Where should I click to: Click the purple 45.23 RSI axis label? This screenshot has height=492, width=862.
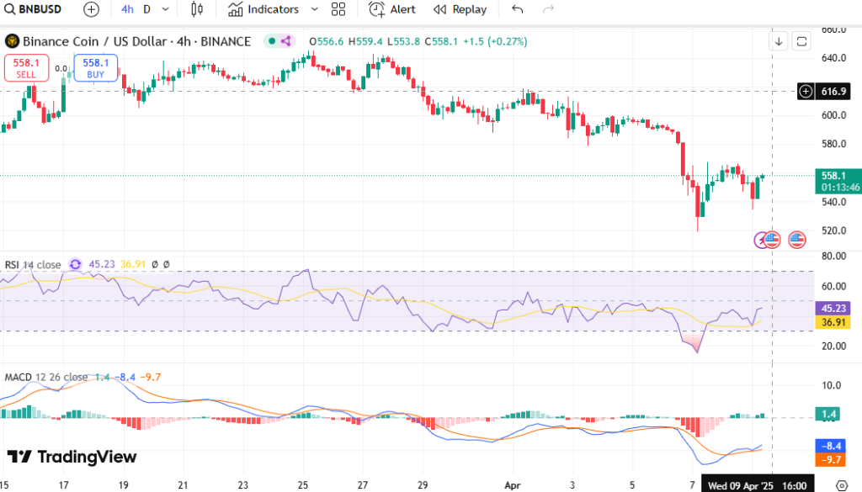pyautogui.click(x=833, y=309)
